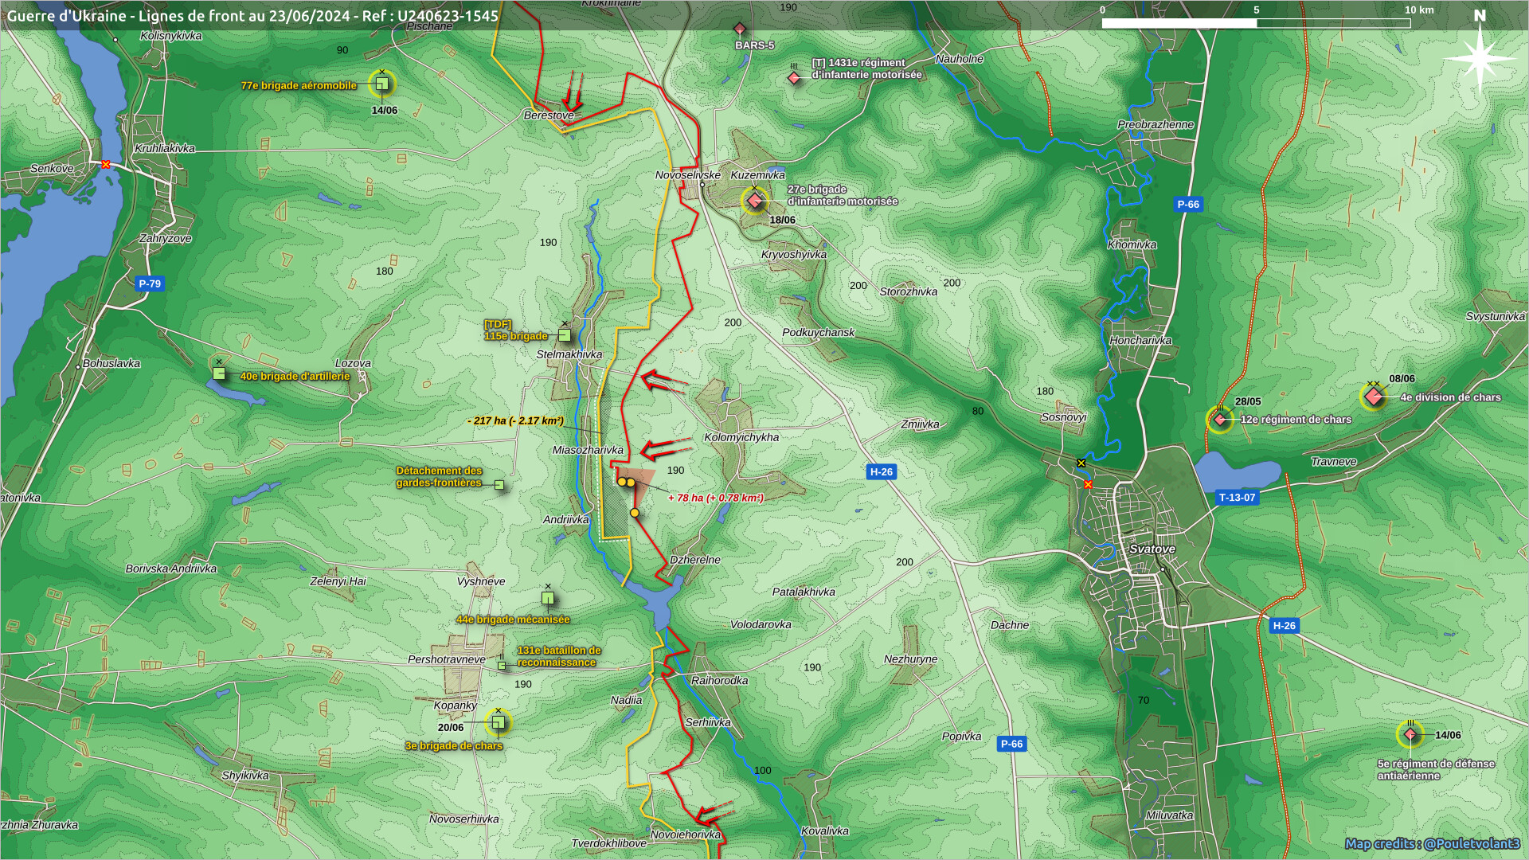The width and height of the screenshot is (1529, 860).
Task: Click the [TDF] 115e brigade marker
Action: coord(565,335)
